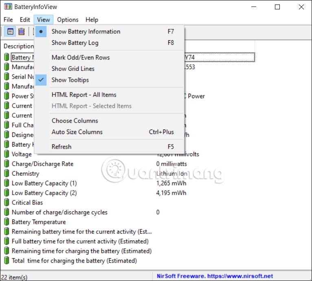Image resolution: width=312 pixels, height=281 pixels.
Task: Click the '1,265 mWh' value
Action: [171, 183]
